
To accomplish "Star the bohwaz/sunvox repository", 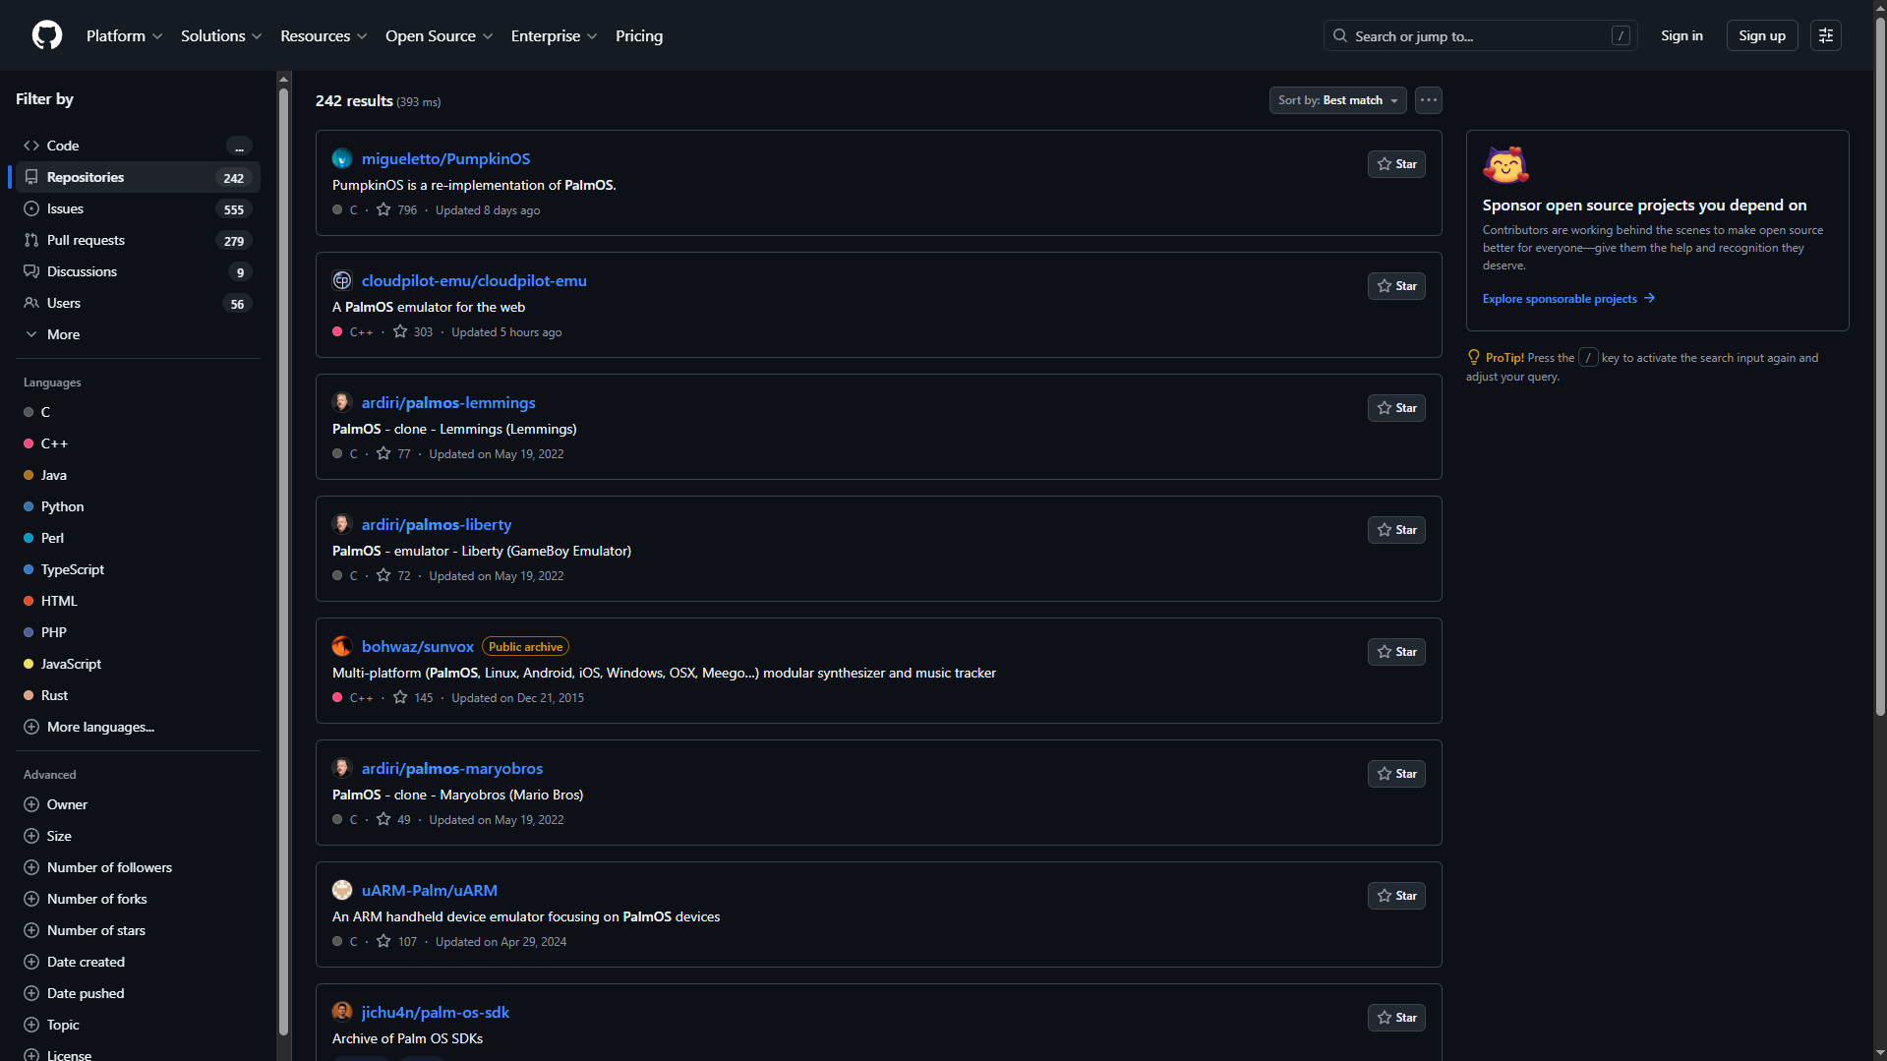I will coord(1396,652).
